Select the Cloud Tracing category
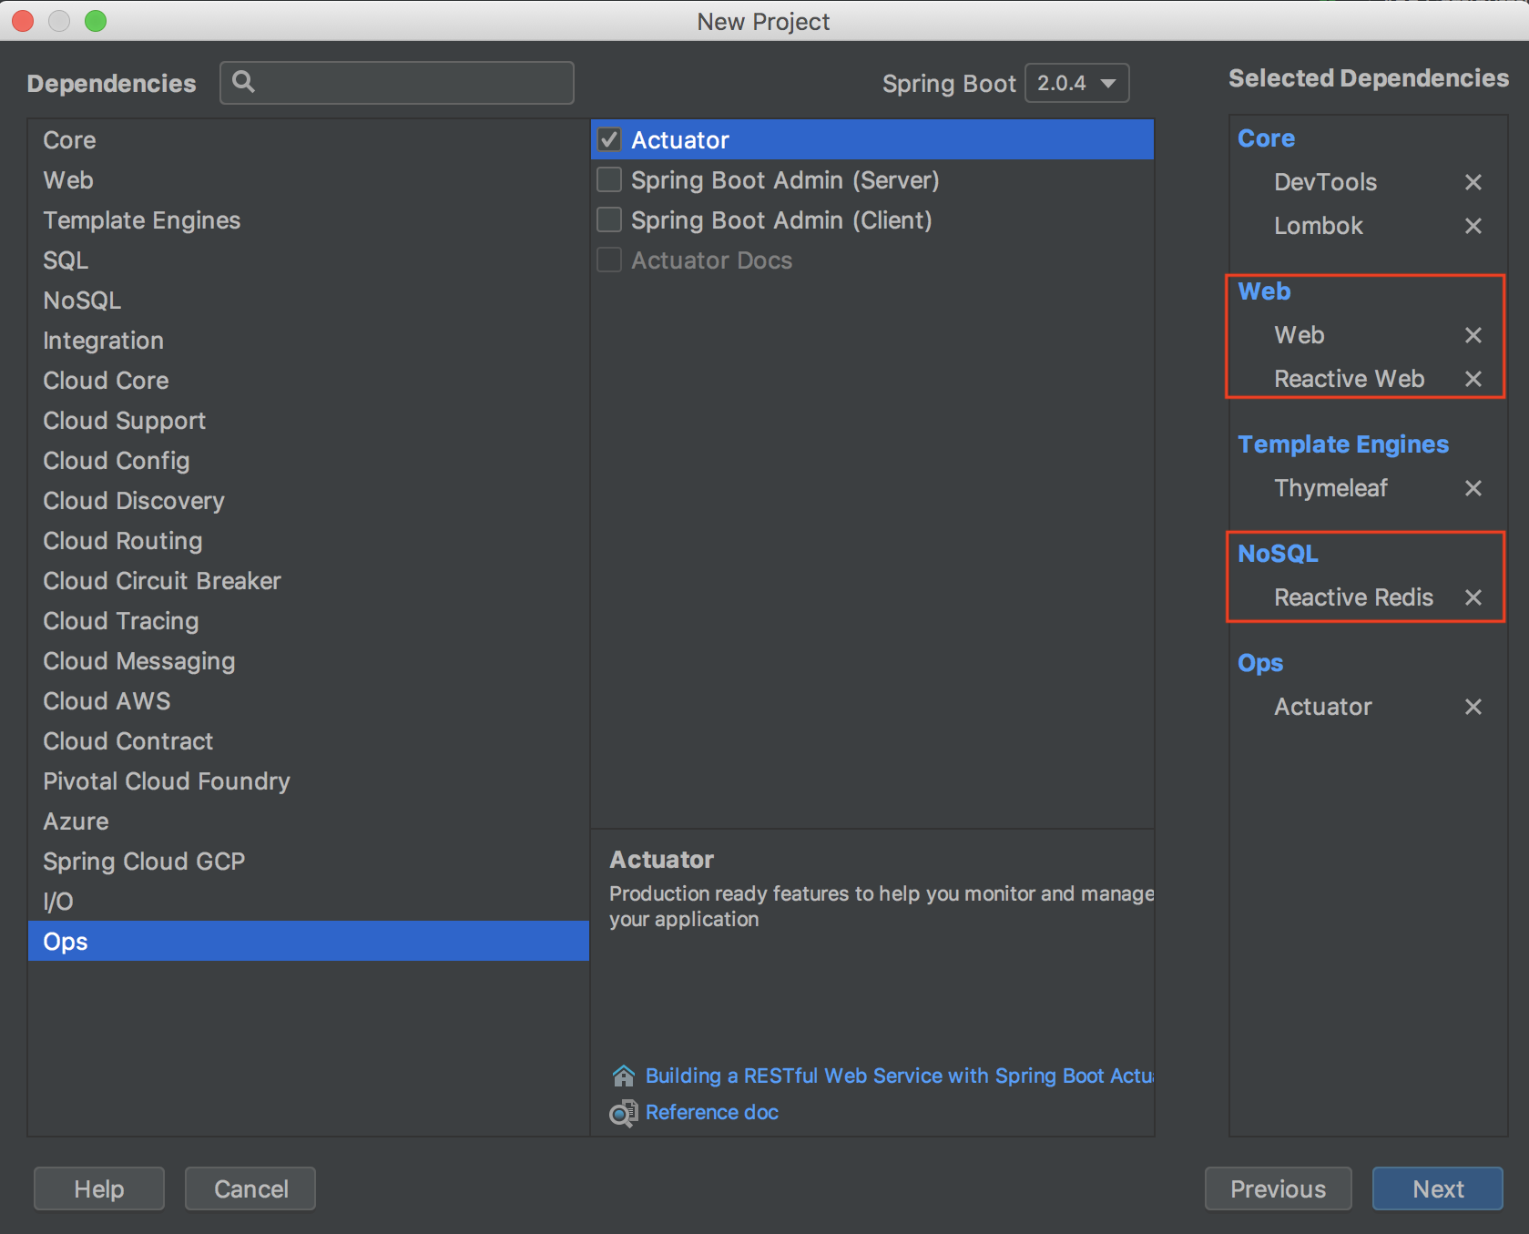Screen dimensions: 1529x1234 (309, 621)
